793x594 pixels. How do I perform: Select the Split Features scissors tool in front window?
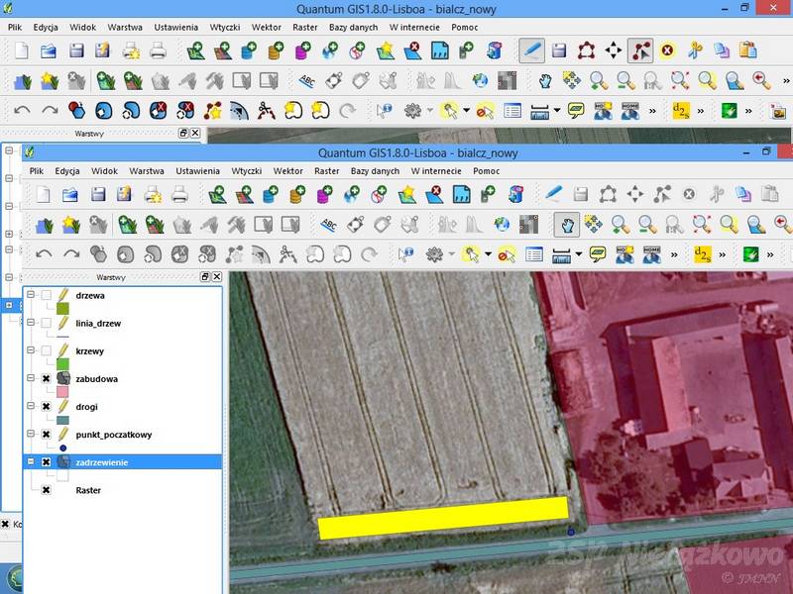point(287,254)
